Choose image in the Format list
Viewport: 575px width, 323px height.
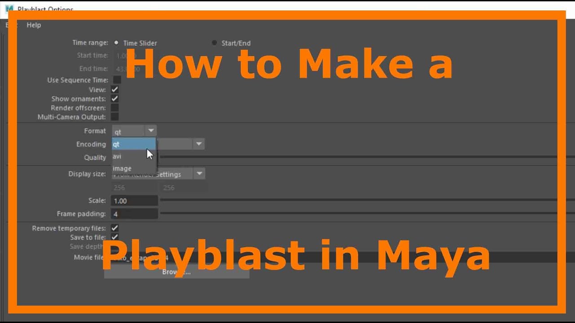click(x=134, y=168)
